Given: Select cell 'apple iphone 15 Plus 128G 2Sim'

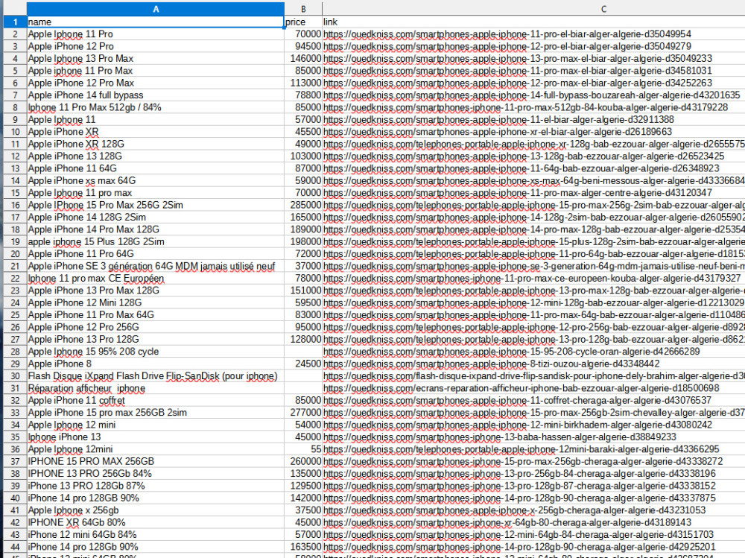Looking at the screenshot, I should point(156,241).
